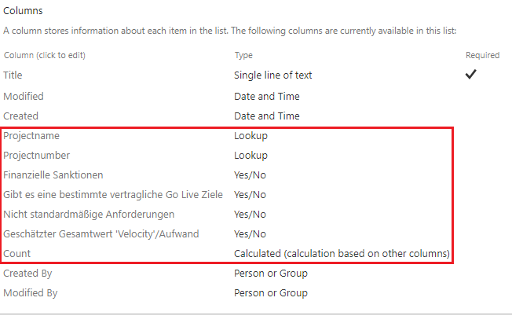This screenshot has height=316, width=512.
Task: Open the Created By column
Action: pyautogui.click(x=27, y=274)
